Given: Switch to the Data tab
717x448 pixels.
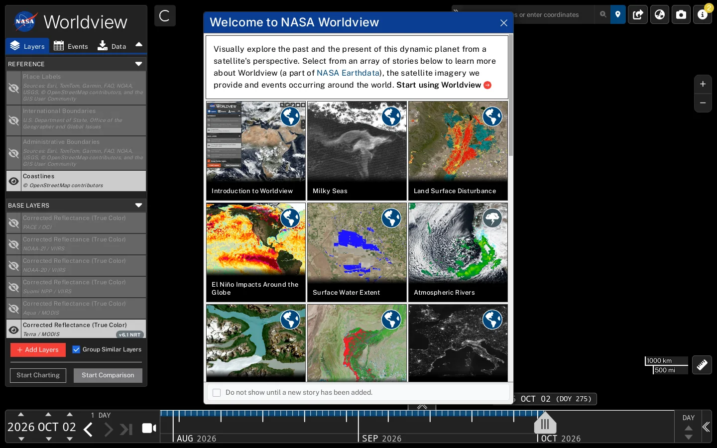Looking at the screenshot, I should click(x=112, y=46).
